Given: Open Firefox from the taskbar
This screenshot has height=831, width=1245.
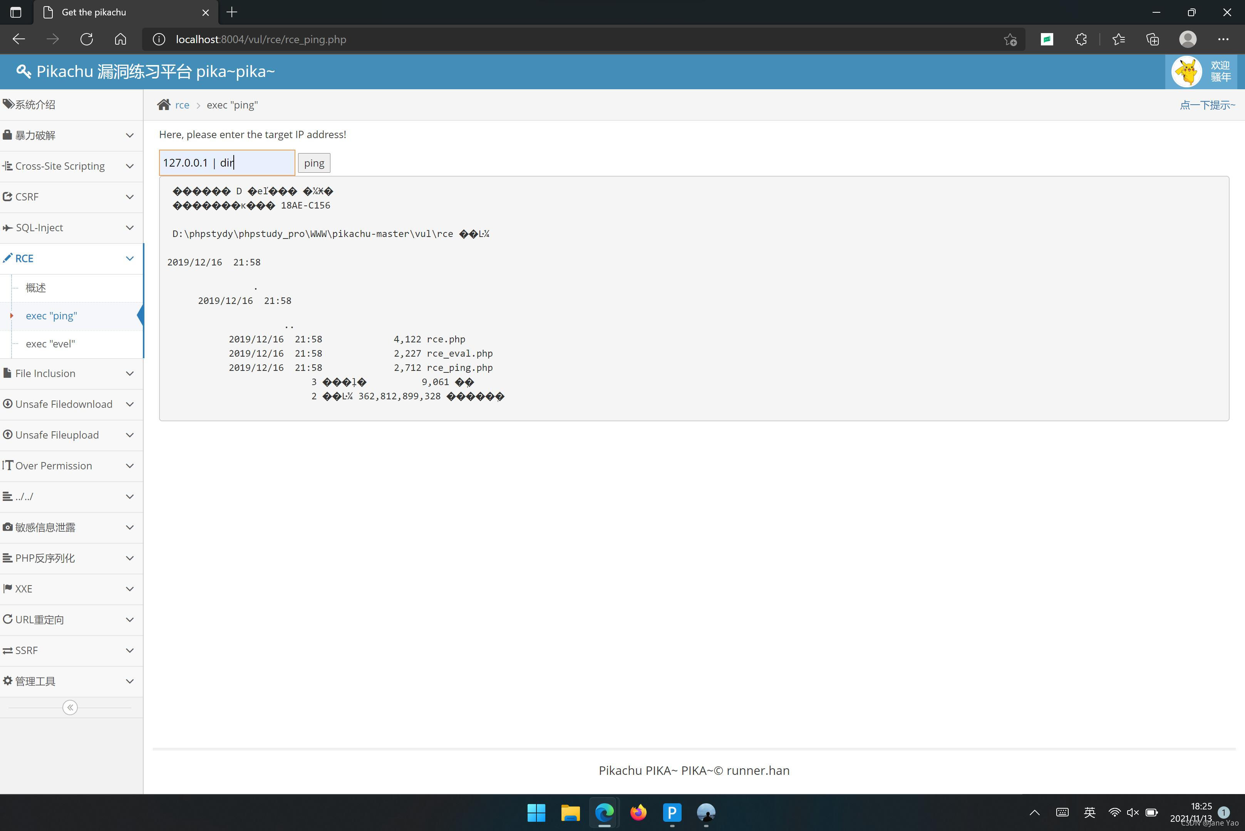Looking at the screenshot, I should coord(638,812).
